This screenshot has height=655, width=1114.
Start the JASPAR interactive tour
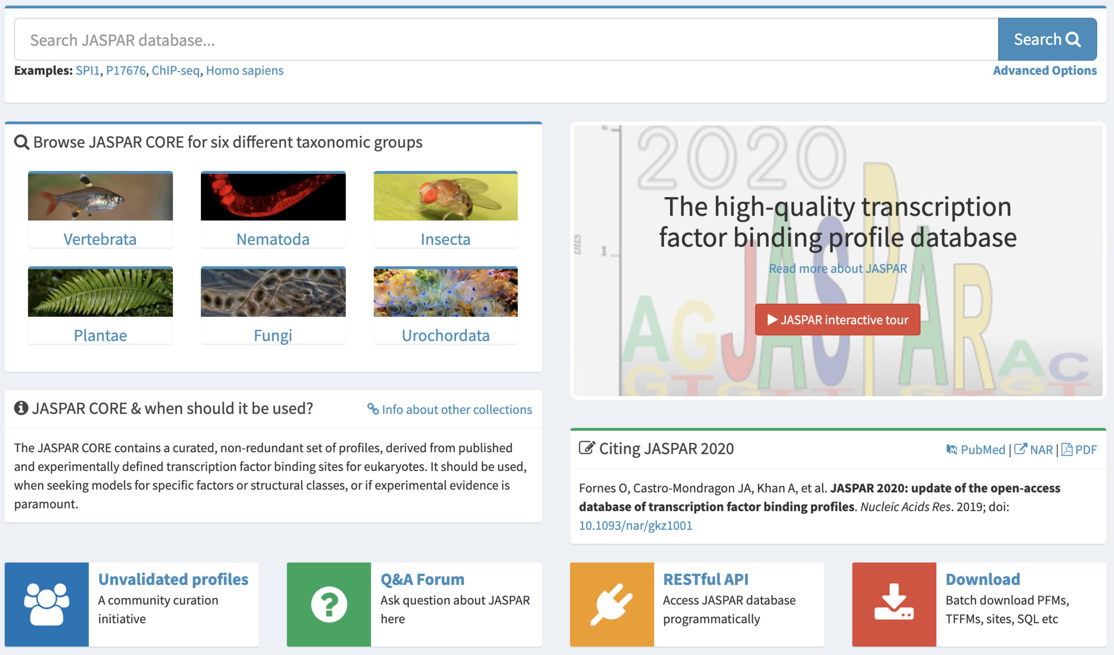pyautogui.click(x=837, y=320)
